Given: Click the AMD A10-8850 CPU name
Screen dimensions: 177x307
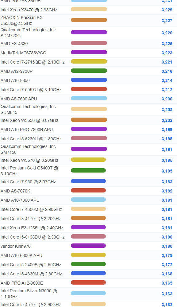Looking at the screenshot, I should [x=15, y=80].
